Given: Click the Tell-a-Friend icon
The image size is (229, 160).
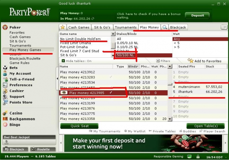Looking at the screenshot, I should pos(5,79).
